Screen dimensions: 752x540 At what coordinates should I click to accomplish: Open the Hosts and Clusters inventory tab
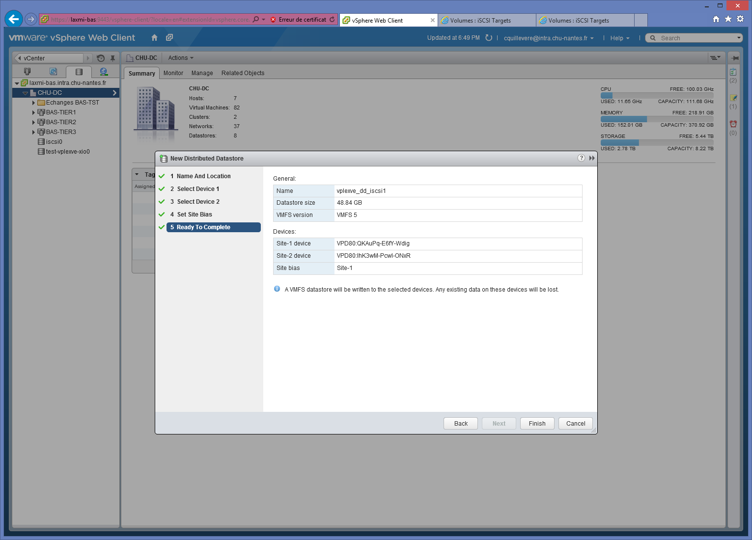click(x=28, y=72)
